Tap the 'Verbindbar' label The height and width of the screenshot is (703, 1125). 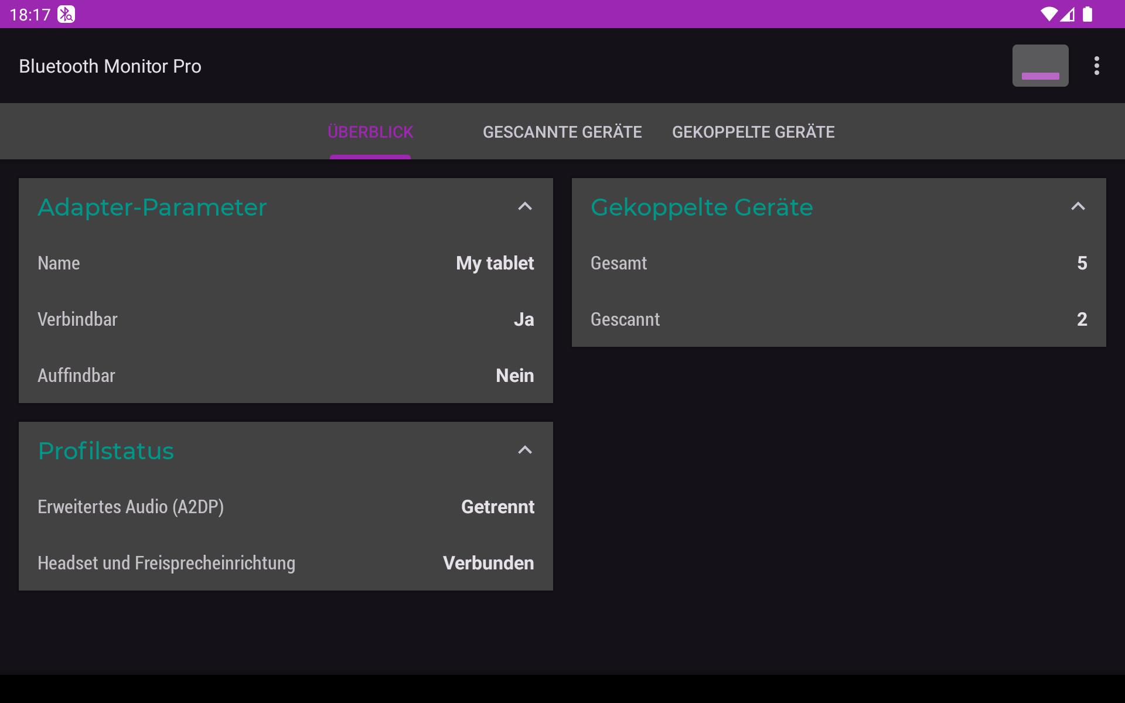coord(77,319)
